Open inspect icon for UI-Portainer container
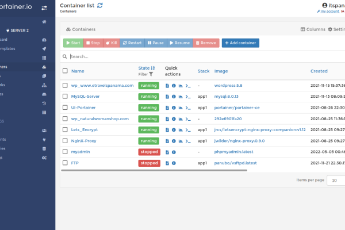The width and height of the screenshot is (345, 230). [174, 108]
